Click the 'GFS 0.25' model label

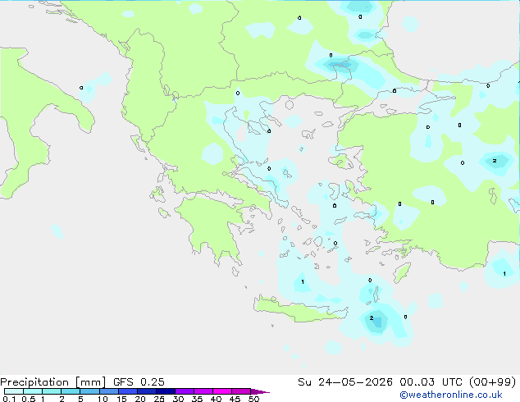(139, 382)
